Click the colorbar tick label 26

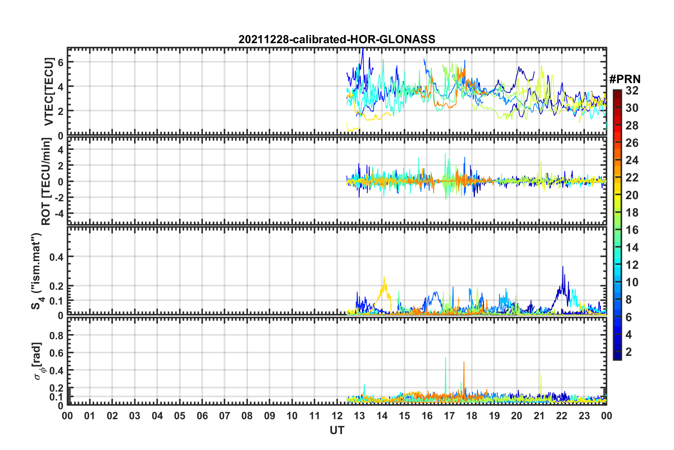click(632, 143)
